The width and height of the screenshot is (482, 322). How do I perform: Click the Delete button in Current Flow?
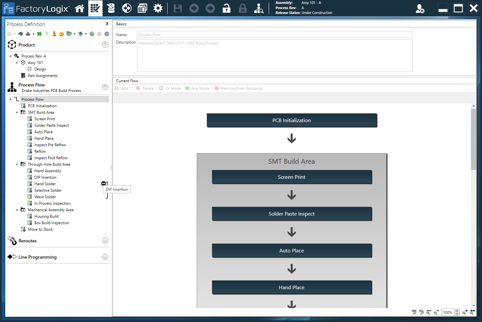(145, 88)
